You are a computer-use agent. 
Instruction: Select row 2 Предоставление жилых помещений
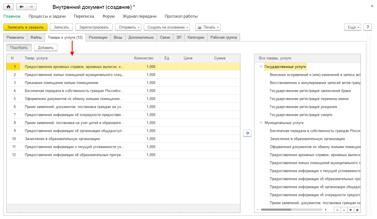tap(123, 75)
